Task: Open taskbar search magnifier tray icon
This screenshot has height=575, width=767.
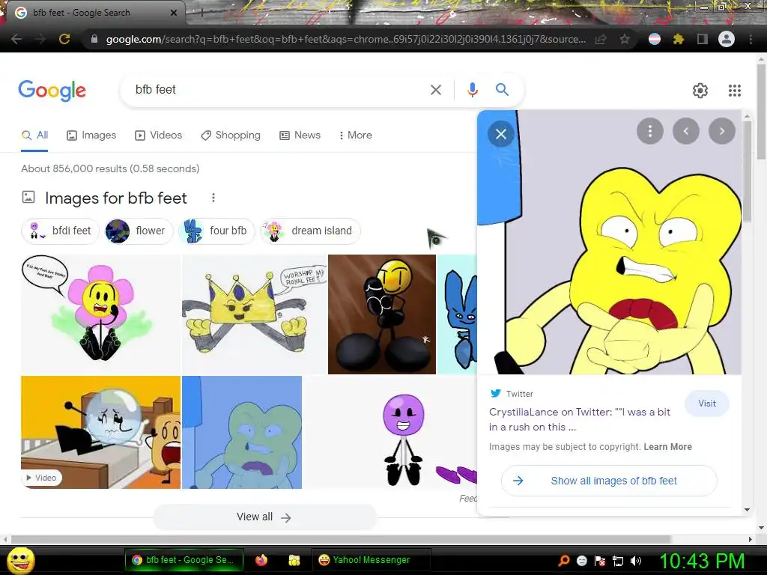Action: click(564, 560)
